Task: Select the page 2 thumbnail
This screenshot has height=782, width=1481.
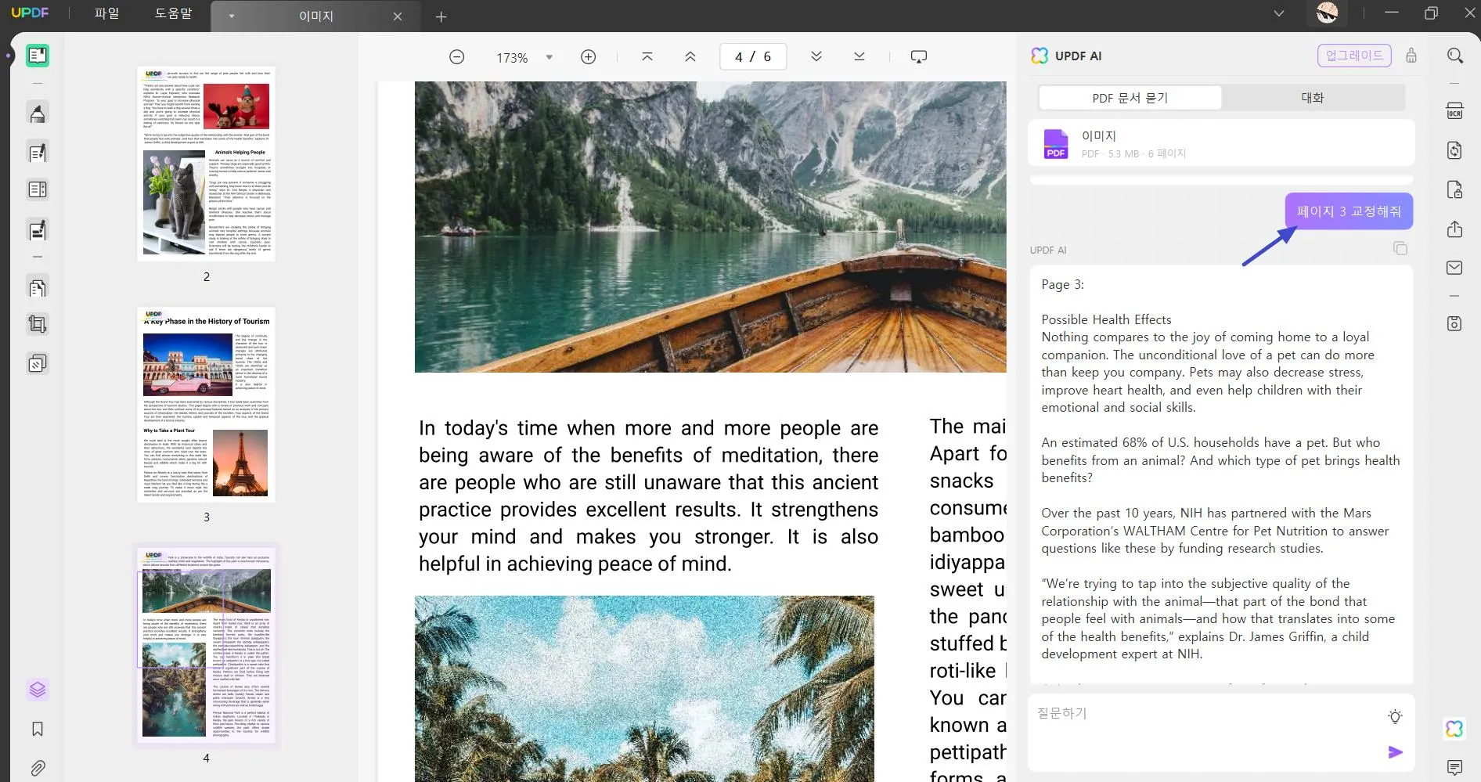Action: [207, 164]
